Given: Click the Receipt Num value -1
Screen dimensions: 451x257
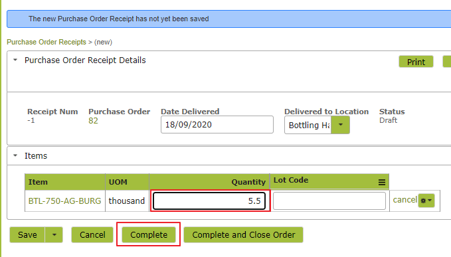Looking at the screenshot, I should pos(31,120).
